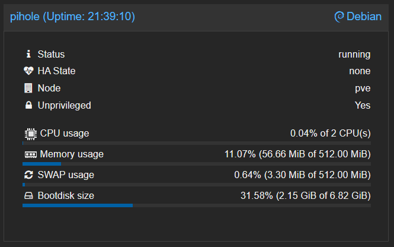
Task: Click the HA State heartbeat icon
Action: pyautogui.click(x=28, y=71)
